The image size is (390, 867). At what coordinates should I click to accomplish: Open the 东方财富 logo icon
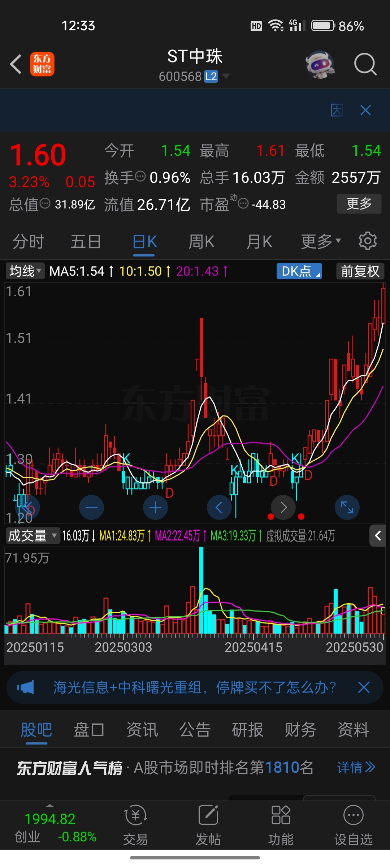click(42, 64)
